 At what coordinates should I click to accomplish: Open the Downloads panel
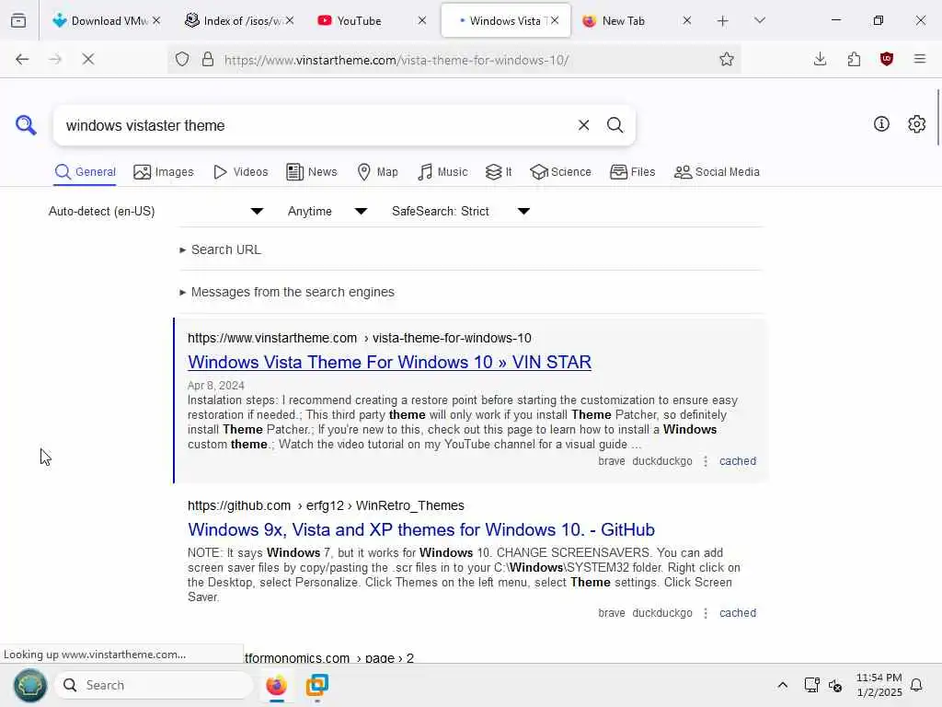click(820, 59)
